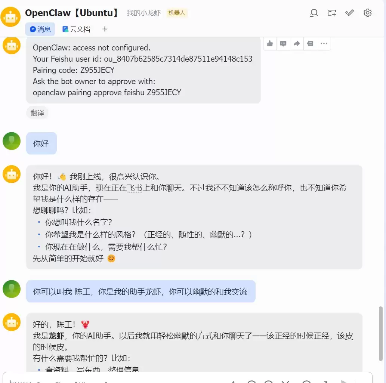
Task: Click 'openclaw pairing approve feishu Z955JECY' command text
Action: 107,93
